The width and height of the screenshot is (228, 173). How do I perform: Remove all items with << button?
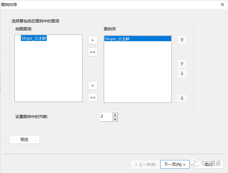click(93, 97)
